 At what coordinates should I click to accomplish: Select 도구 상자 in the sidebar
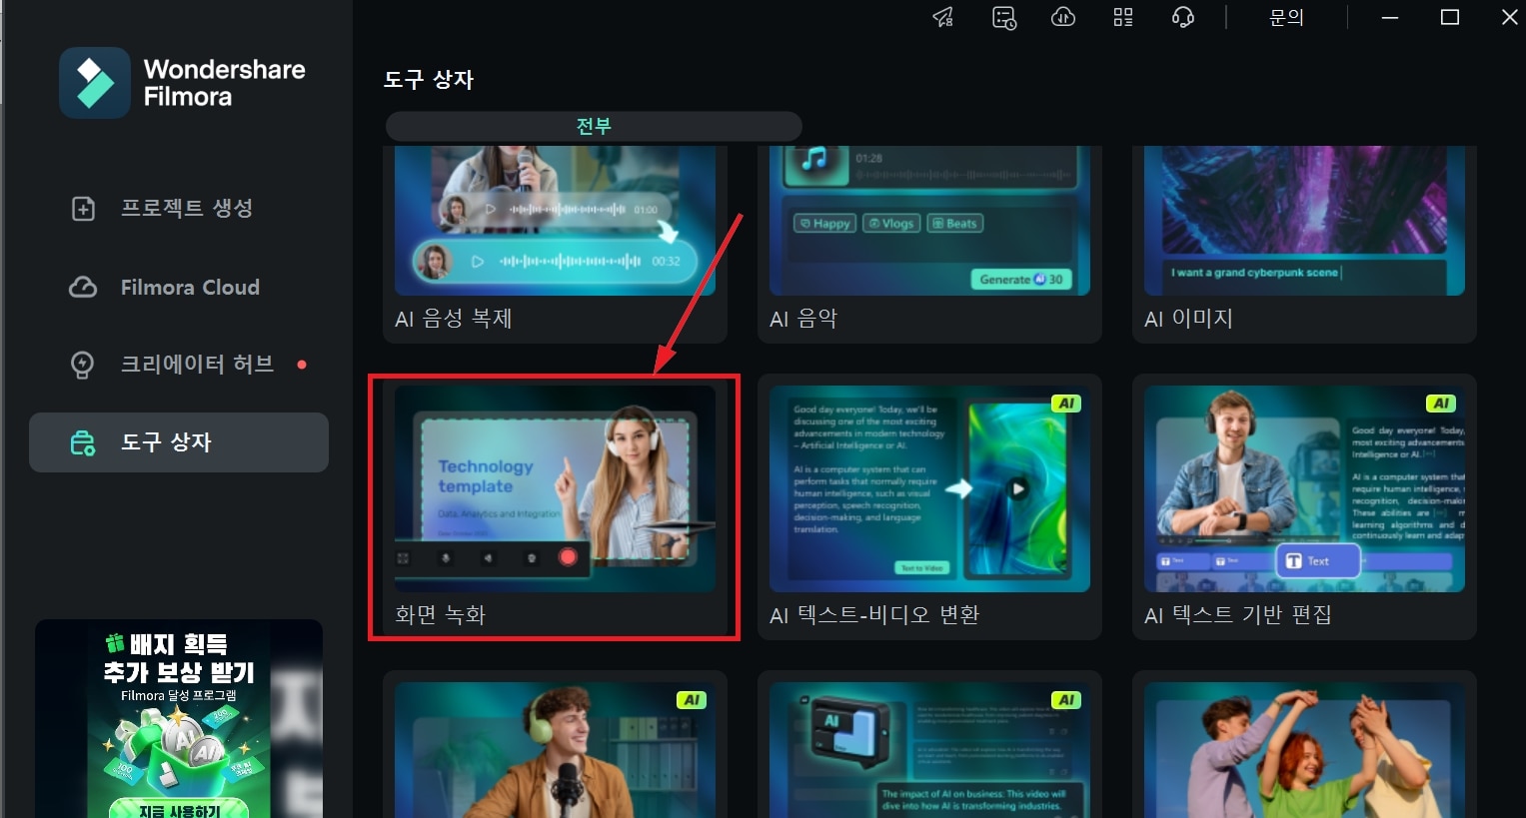tap(178, 442)
